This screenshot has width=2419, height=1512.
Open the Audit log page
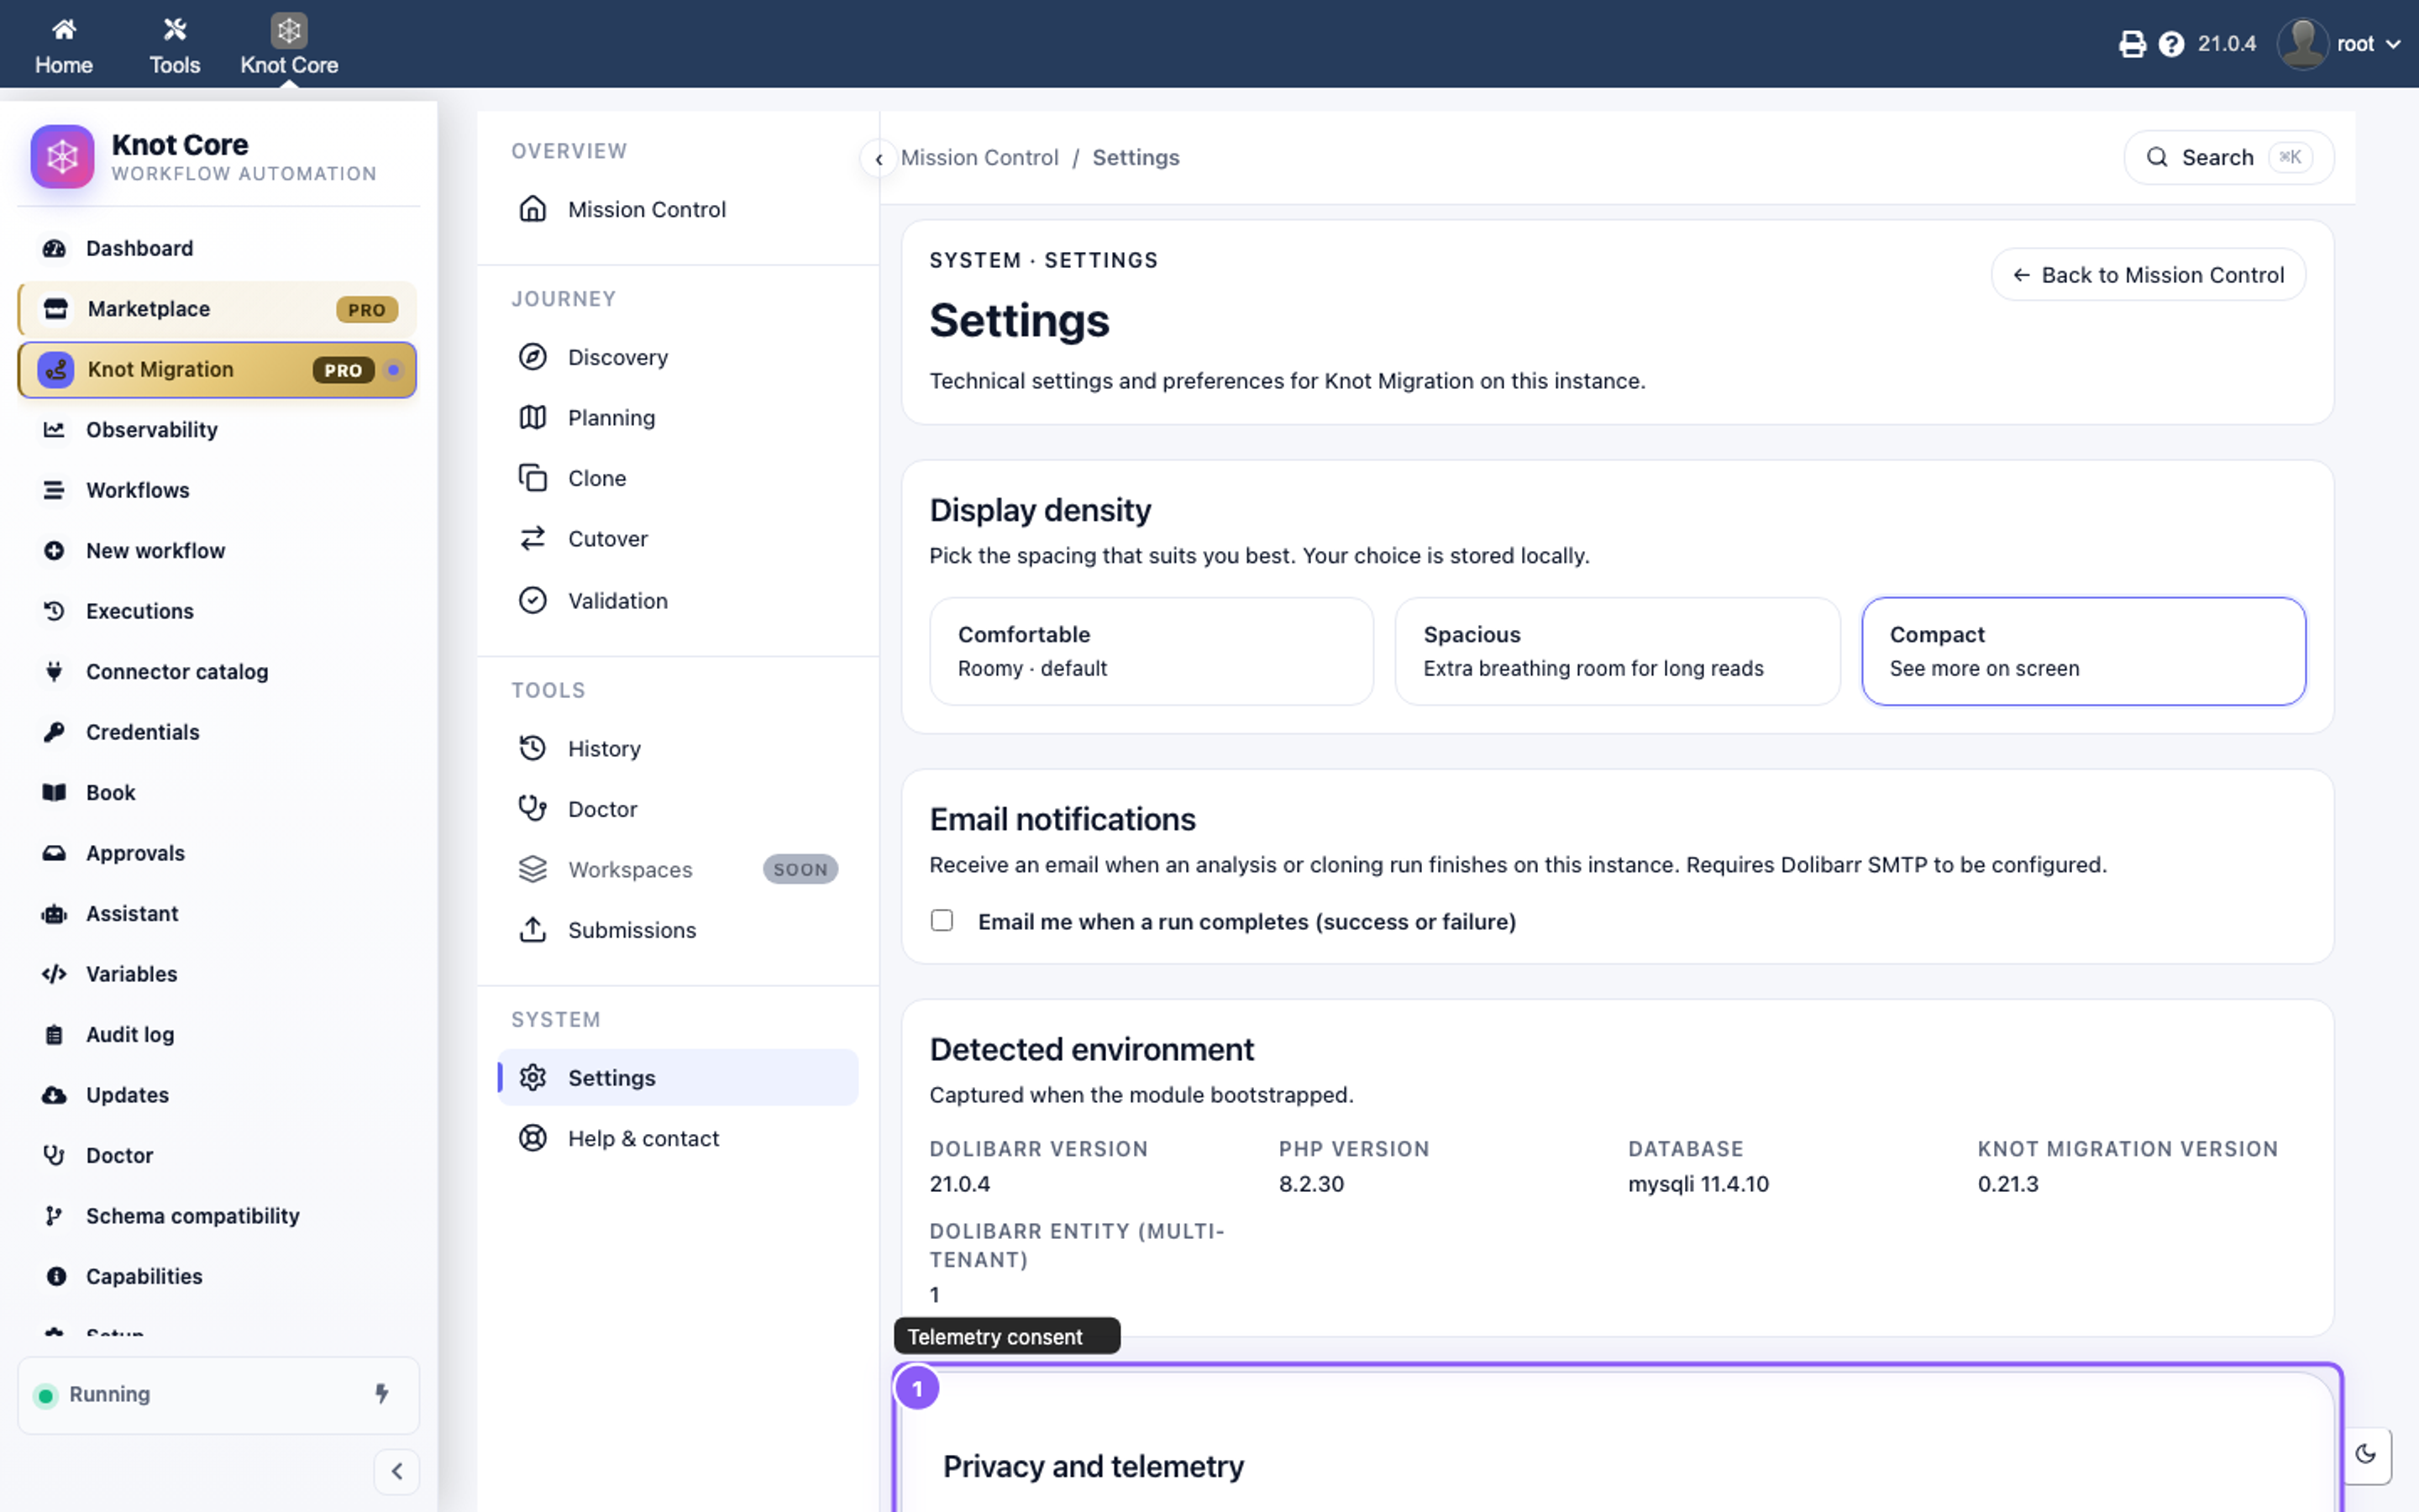(x=217, y=1034)
